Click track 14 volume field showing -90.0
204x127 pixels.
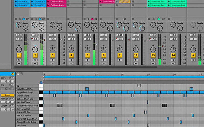pyautogui.click(x=173, y=35)
